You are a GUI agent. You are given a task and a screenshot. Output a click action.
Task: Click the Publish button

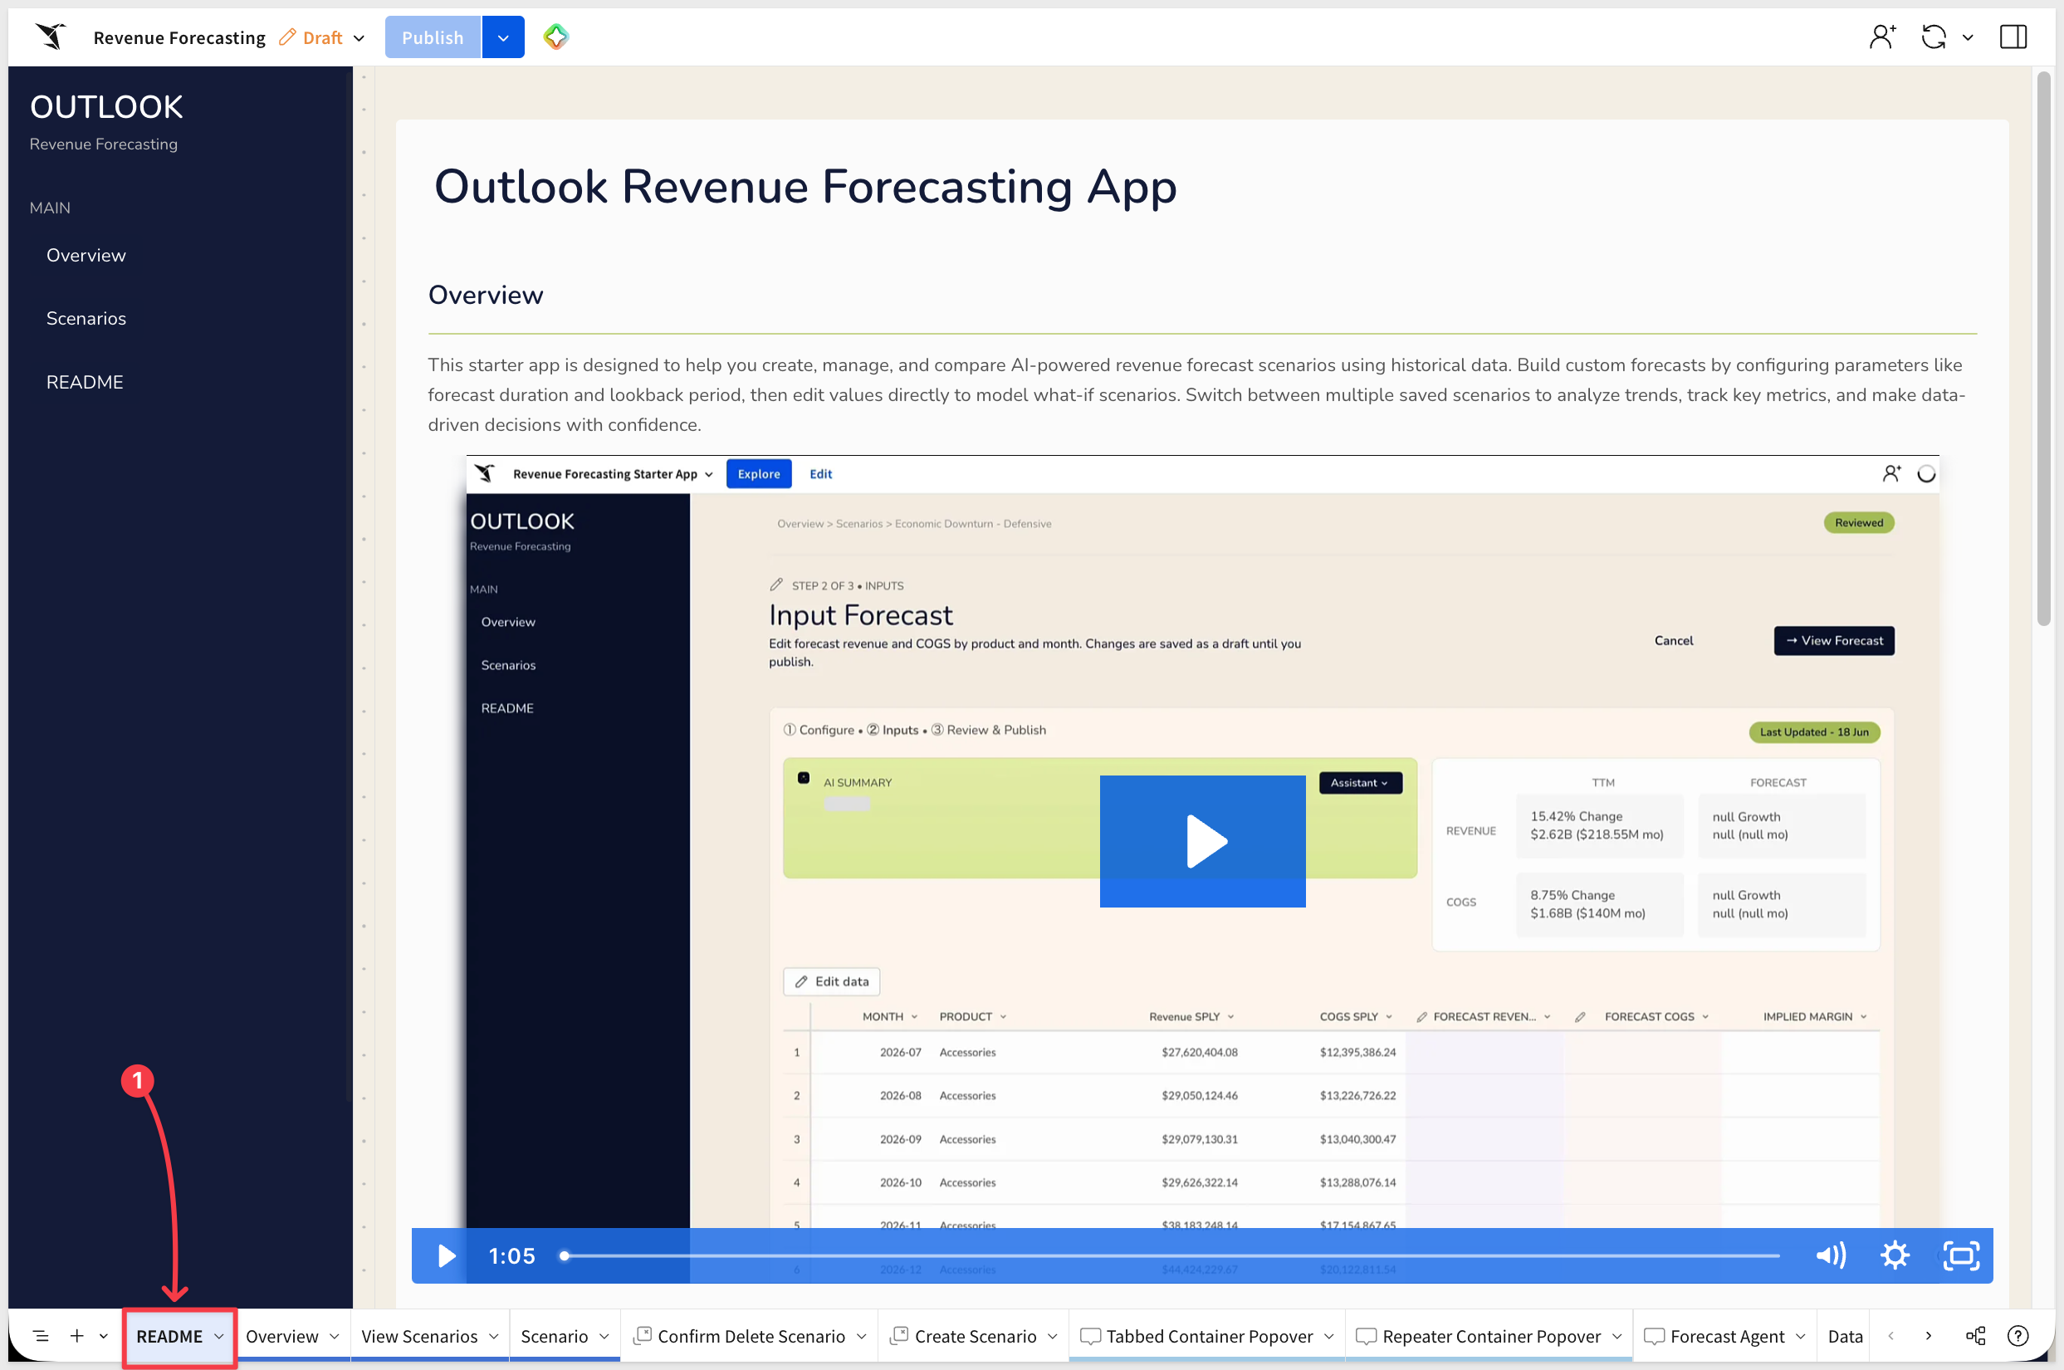(433, 37)
